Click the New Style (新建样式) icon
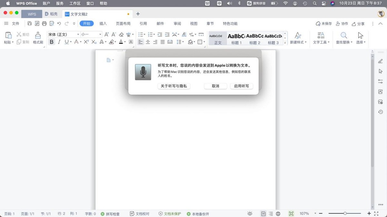Viewport: 387px width, 217px height. click(x=298, y=35)
